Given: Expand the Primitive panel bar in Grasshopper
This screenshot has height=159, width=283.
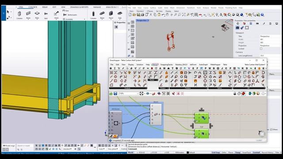Looking at the screenshot, I should click(188, 88).
